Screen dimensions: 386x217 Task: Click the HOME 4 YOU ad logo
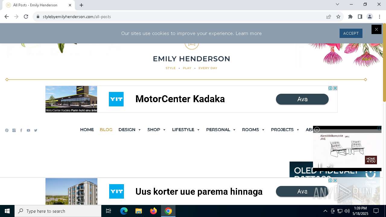click(x=371, y=160)
